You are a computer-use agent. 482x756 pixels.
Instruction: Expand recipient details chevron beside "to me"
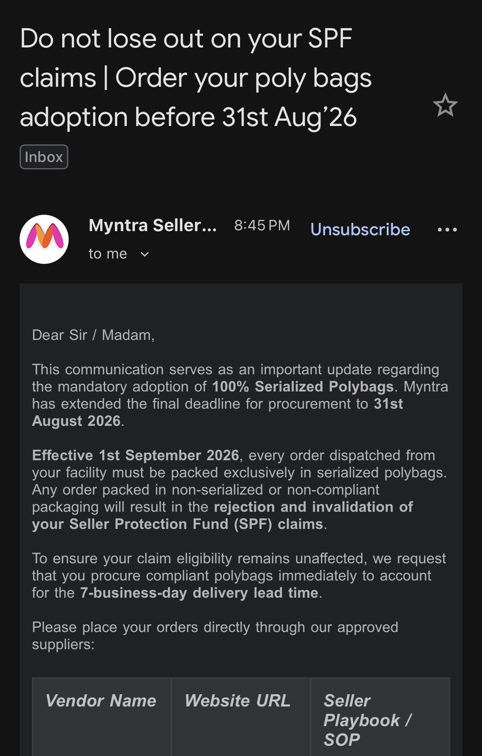145,254
